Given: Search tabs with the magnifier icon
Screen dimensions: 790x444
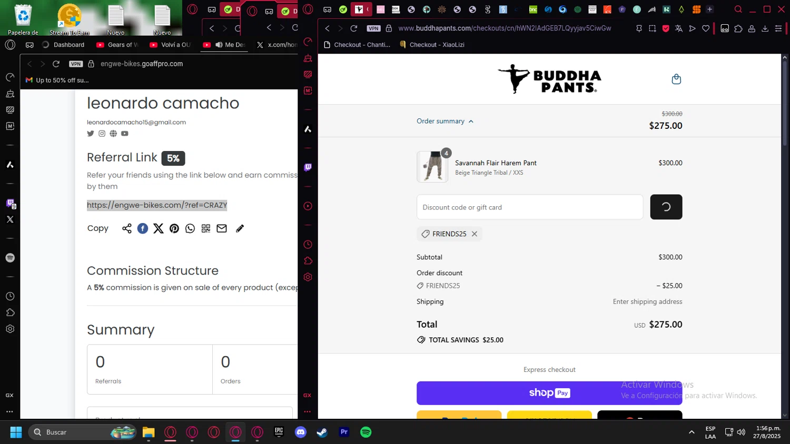Looking at the screenshot, I should coord(738,9).
